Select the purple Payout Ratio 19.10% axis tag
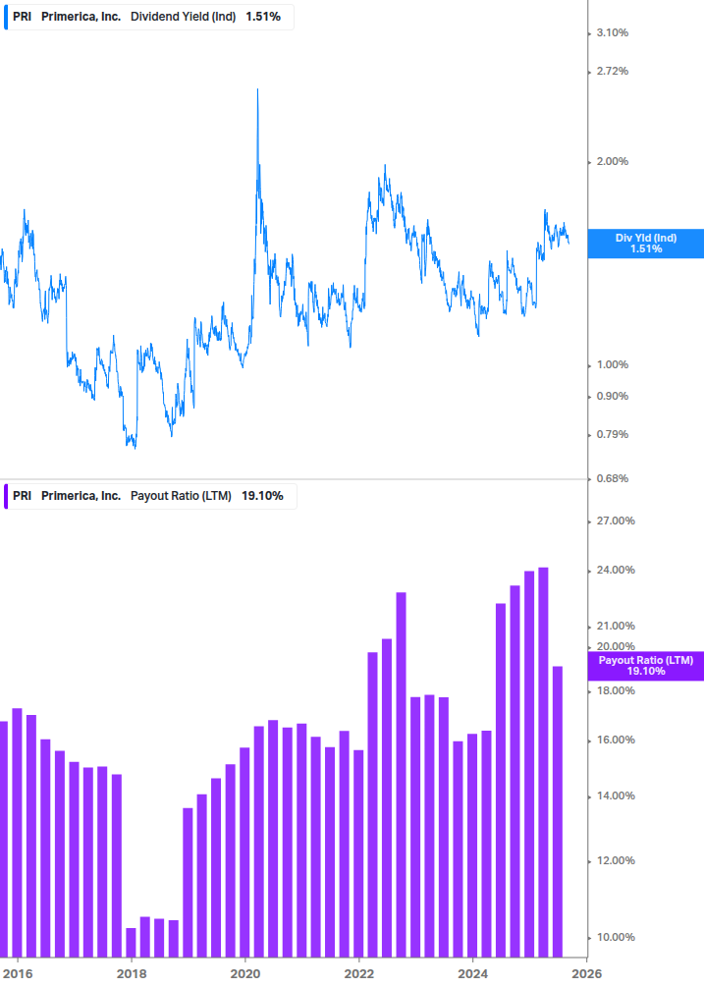The width and height of the screenshot is (704, 987). [x=645, y=665]
